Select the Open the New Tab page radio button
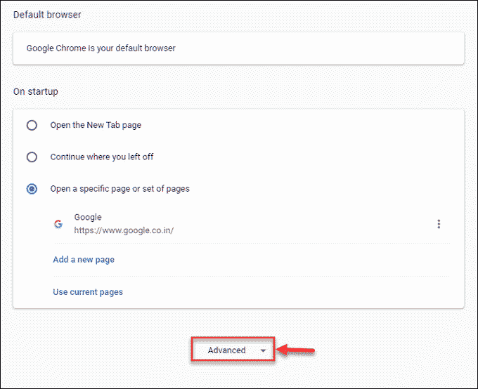The width and height of the screenshot is (478, 389). (32, 125)
